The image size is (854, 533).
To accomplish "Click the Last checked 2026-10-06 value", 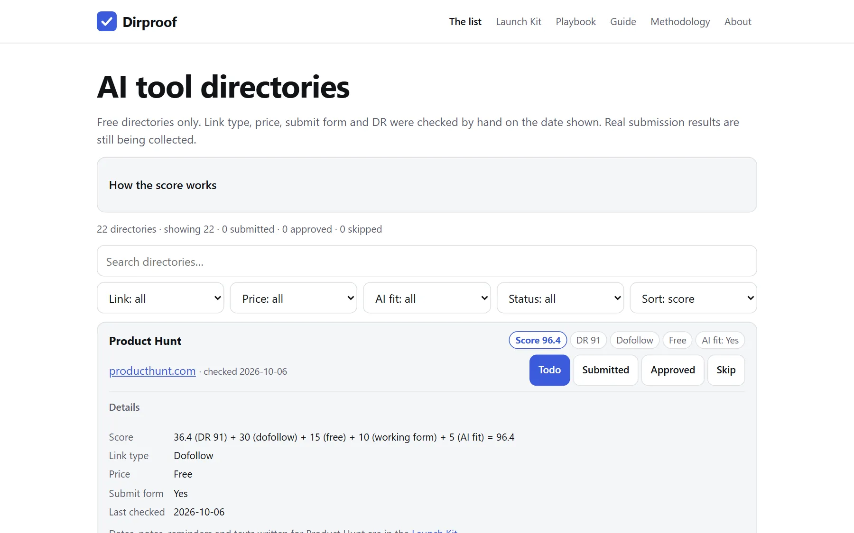I will (199, 512).
